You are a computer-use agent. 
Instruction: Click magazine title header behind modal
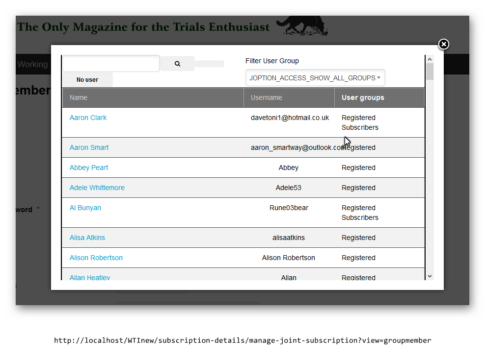(x=143, y=27)
